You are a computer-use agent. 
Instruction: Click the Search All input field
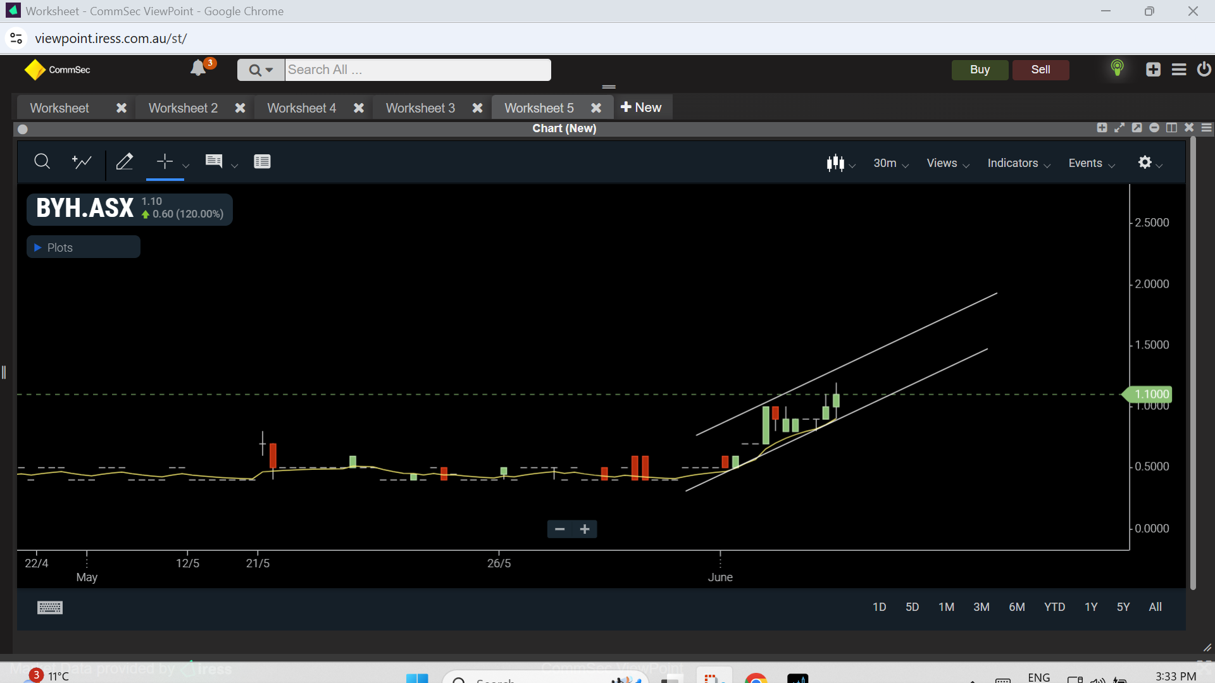(x=418, y=70)
